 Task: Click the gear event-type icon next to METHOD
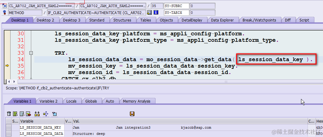point(5,13)
